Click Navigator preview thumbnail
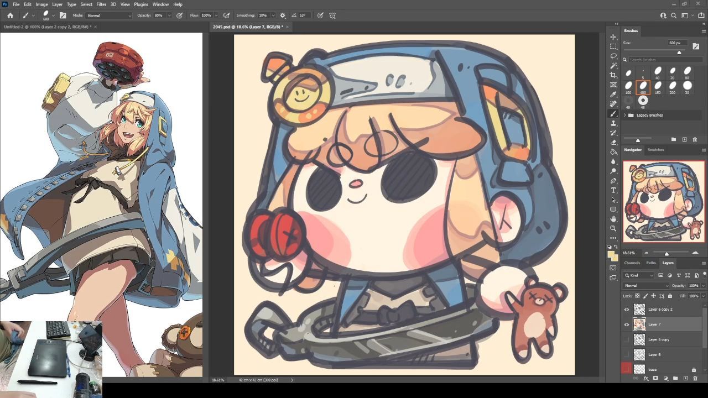The image size is (708, 398). click(x=664, y=202)
